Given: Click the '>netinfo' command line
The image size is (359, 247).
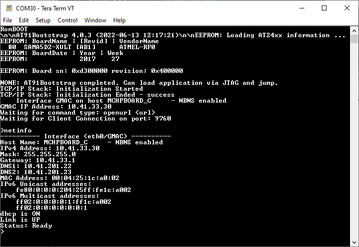Looking at the screenshot, I should 16,130.
